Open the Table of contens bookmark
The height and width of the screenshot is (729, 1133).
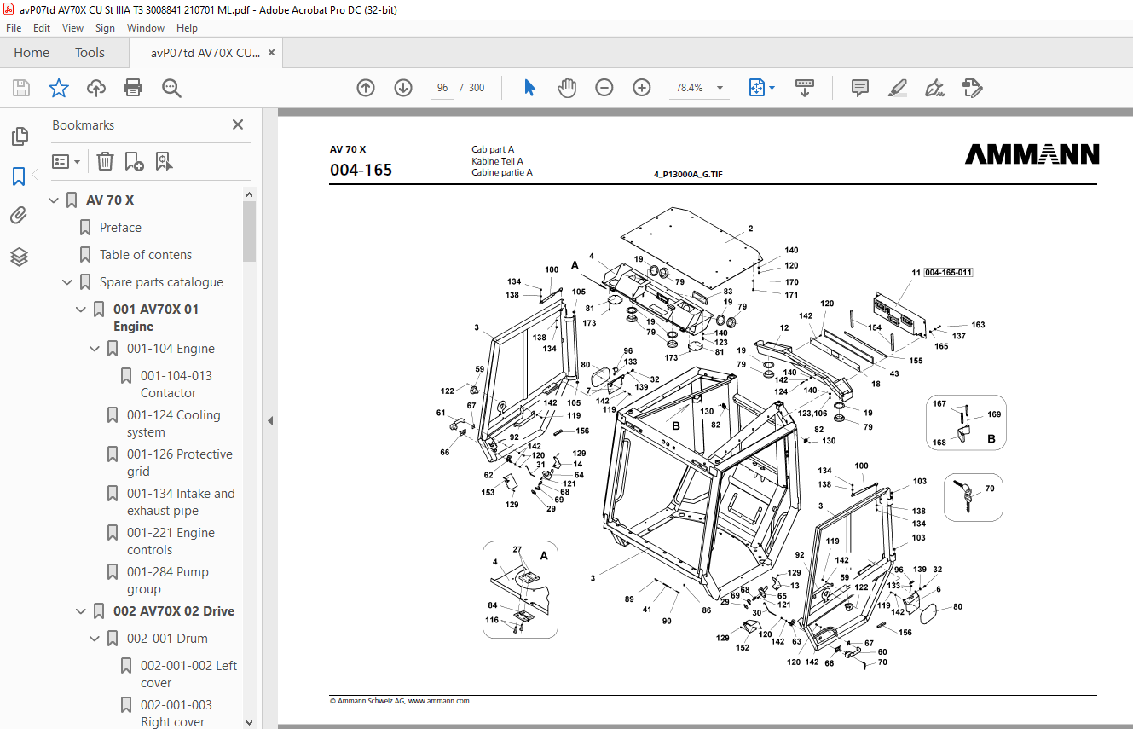[x=146, y=255]
